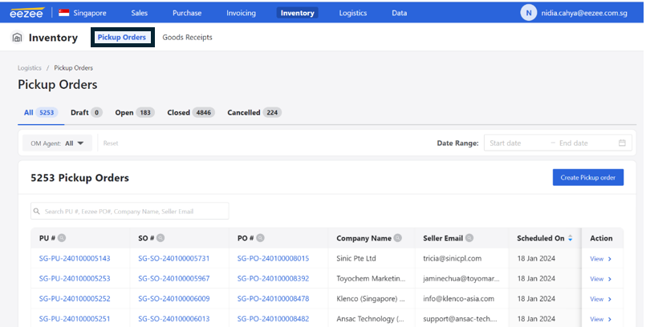Click the Reset filter button
The height and width of the screenshot is (327, 646).
(x=111, y=143)
